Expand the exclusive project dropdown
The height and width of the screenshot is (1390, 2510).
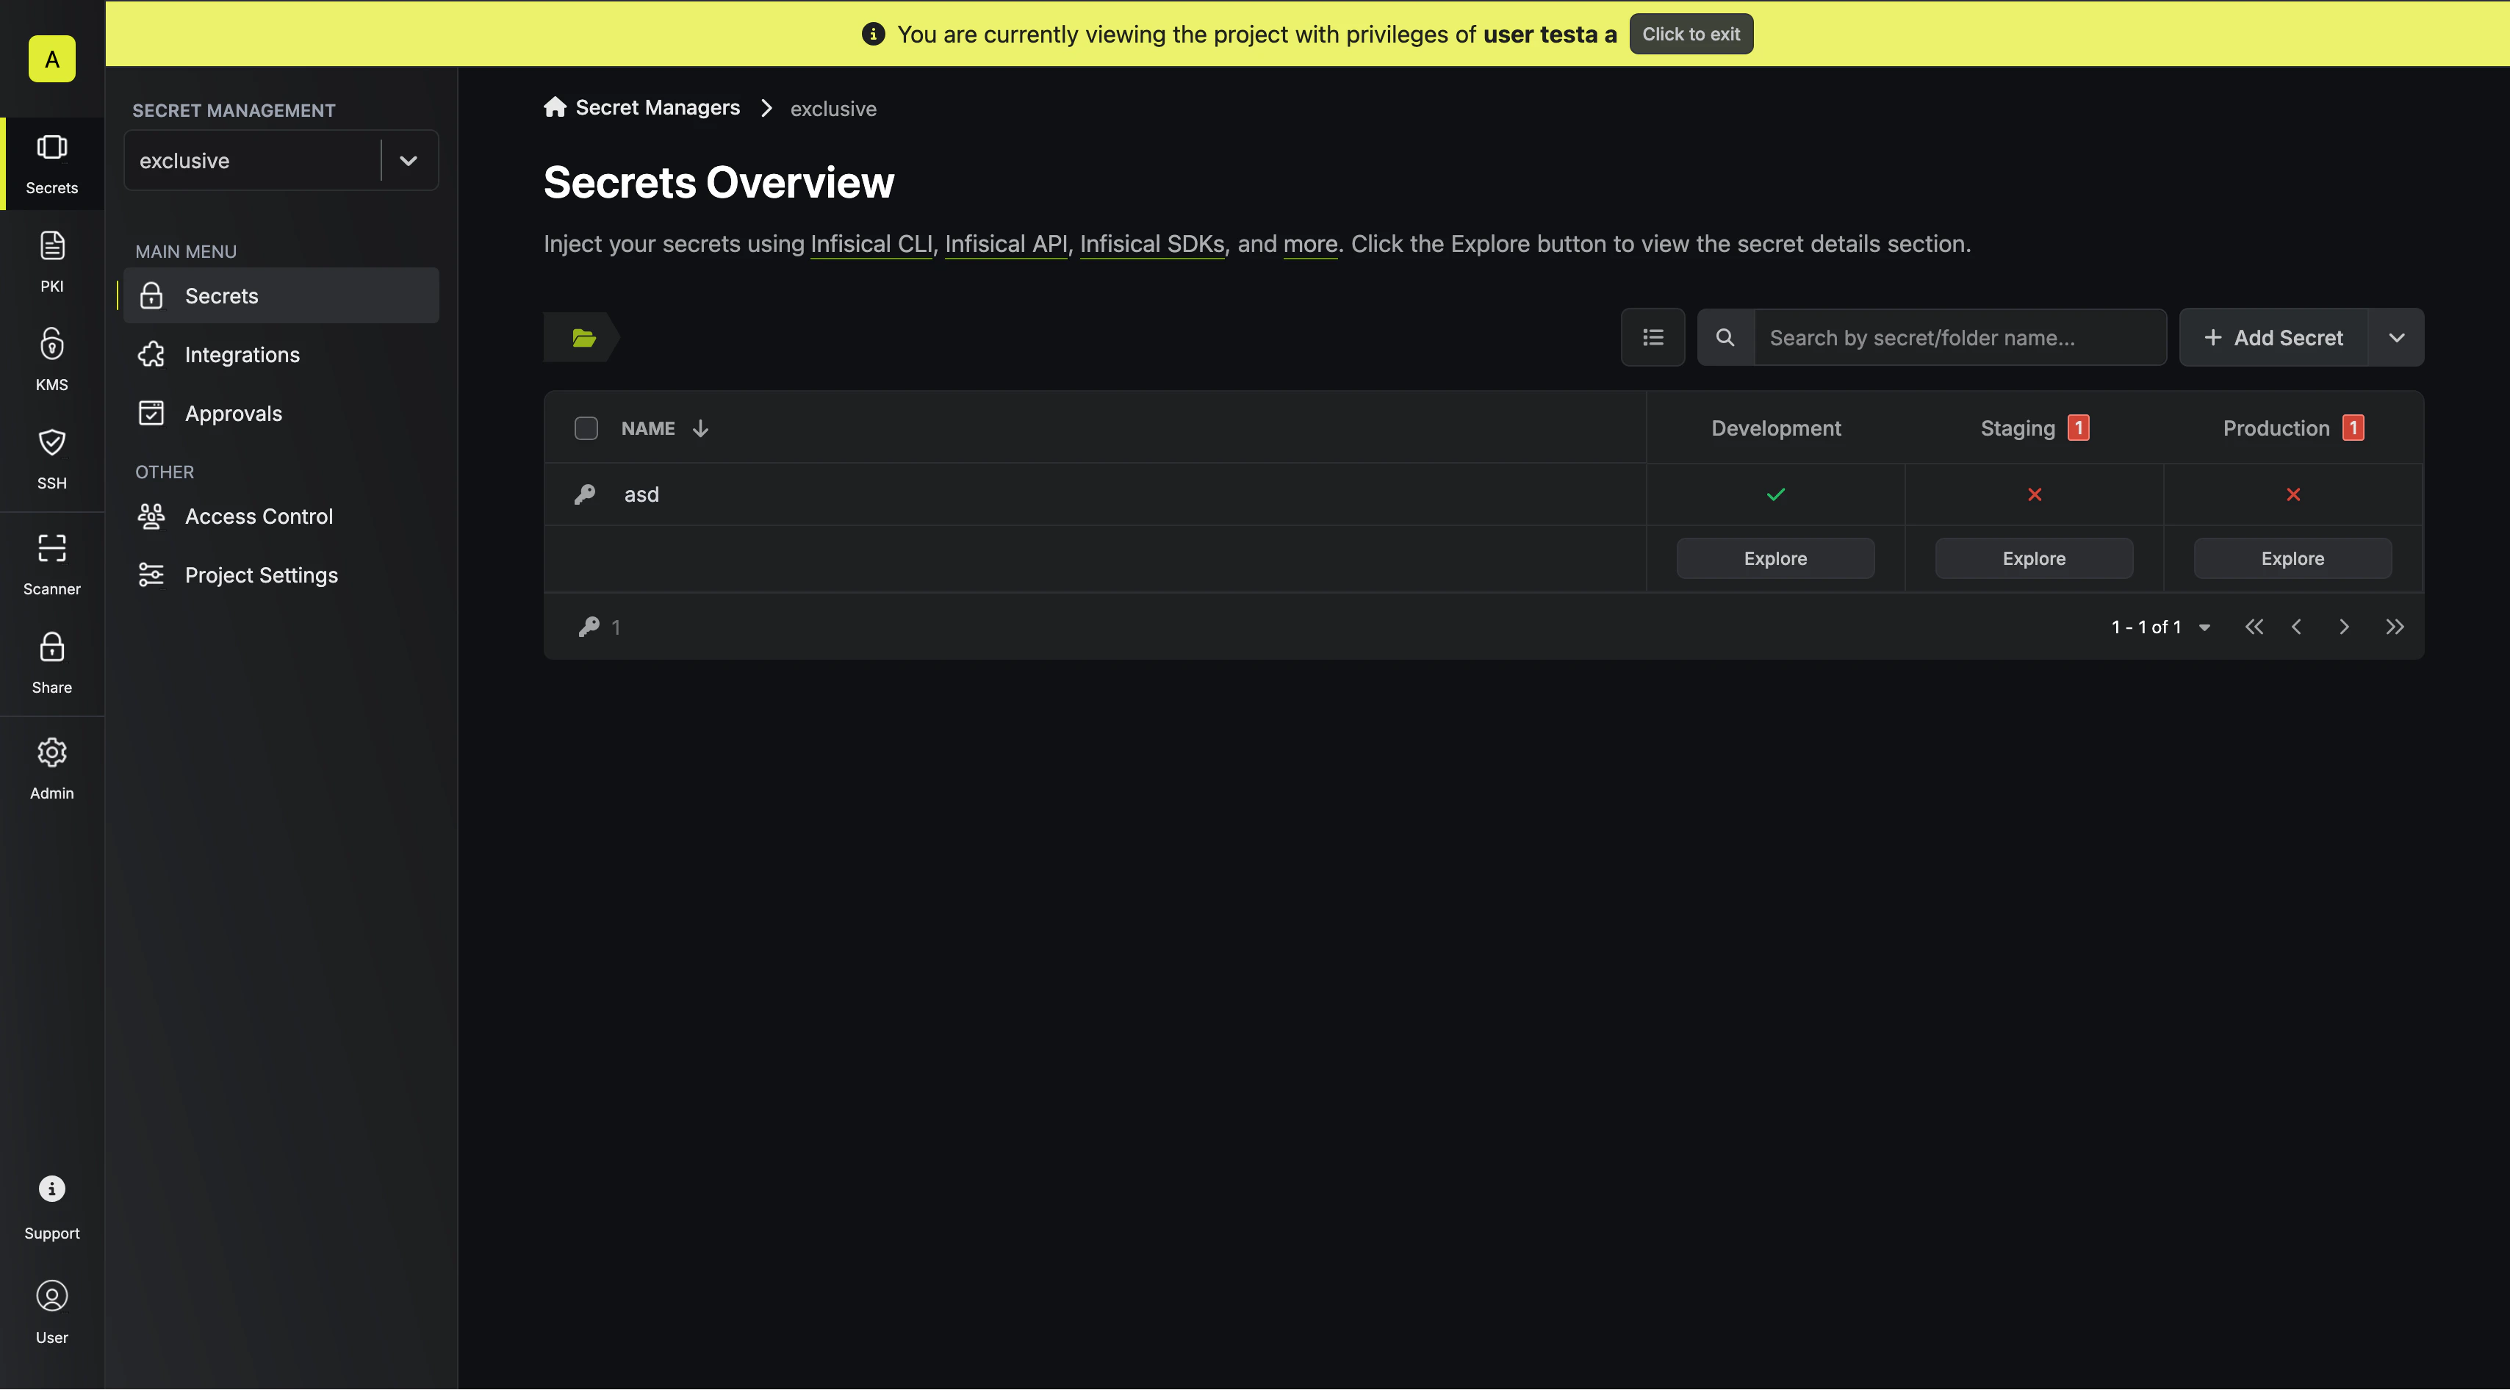coord(409,161)
